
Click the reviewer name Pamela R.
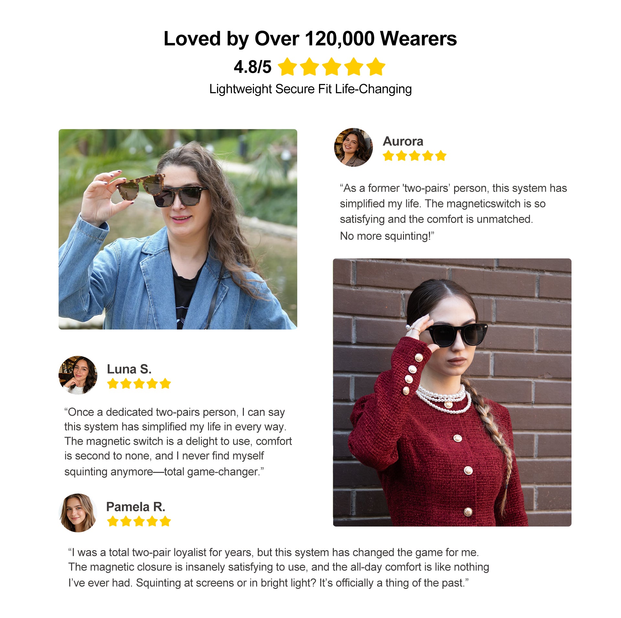pos(136,506)
